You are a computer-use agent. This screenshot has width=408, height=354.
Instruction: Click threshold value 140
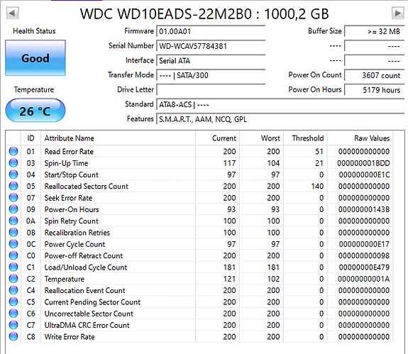[x=317, y=187]
